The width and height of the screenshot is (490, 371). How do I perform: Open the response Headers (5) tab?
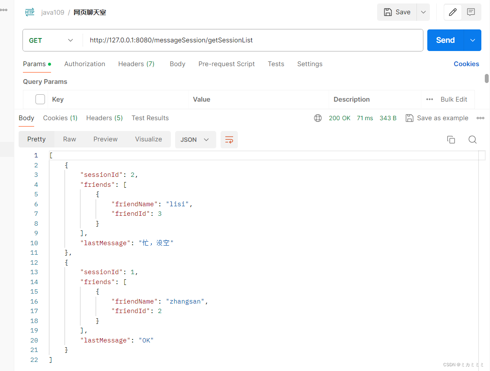point(104,118)
